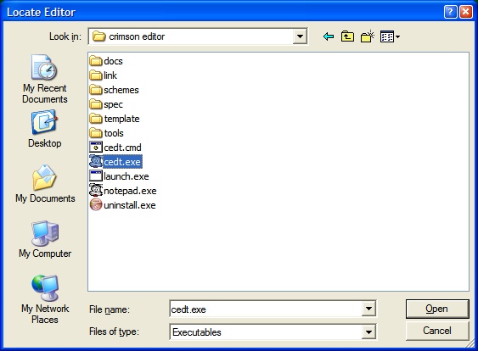Jump to Desktop in places bar

[44, 129]
